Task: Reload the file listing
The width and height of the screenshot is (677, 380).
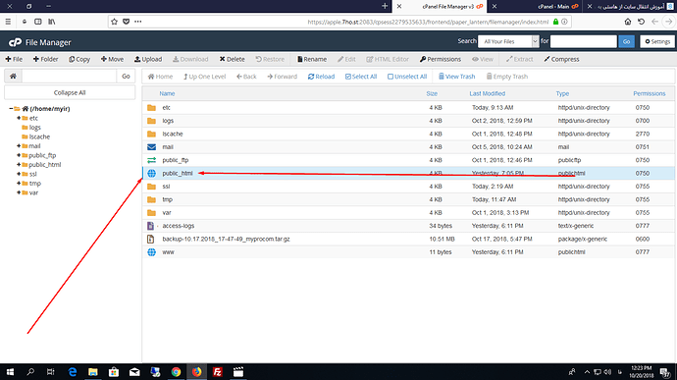Action: click(x=321, y=77)
